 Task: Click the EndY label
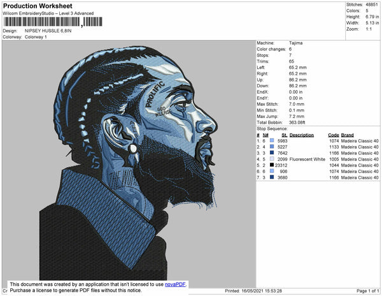[262, 98]
